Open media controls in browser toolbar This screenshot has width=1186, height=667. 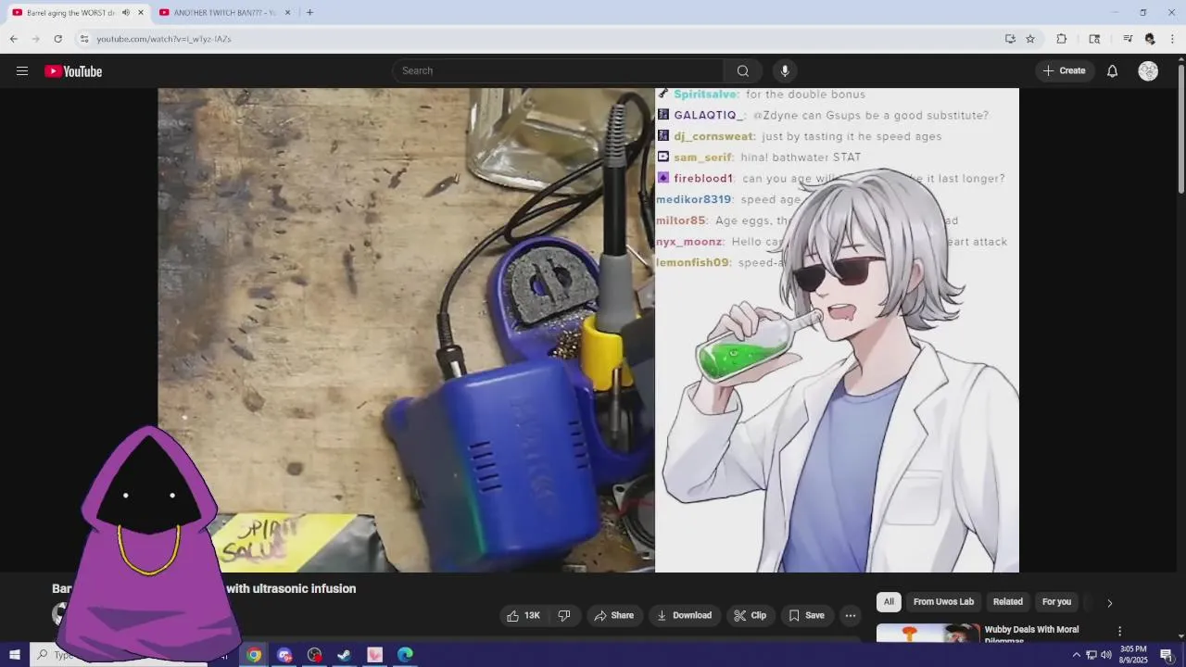click(x=1128, y=39)
